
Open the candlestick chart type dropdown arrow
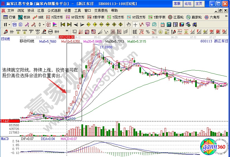[43, 25]
